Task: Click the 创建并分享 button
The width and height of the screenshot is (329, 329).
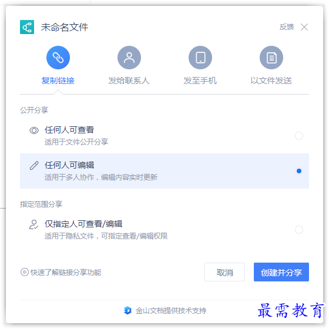Action: 281,272
